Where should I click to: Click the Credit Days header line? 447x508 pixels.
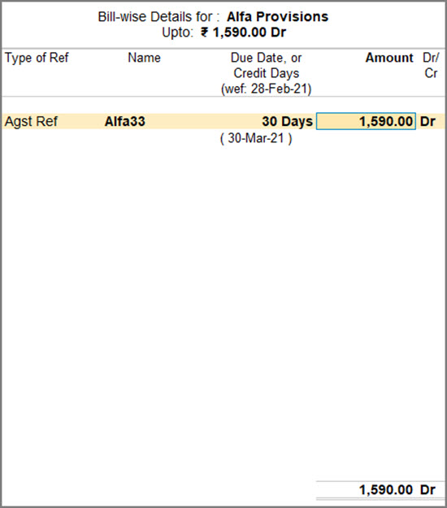click(x=267, y=73)
